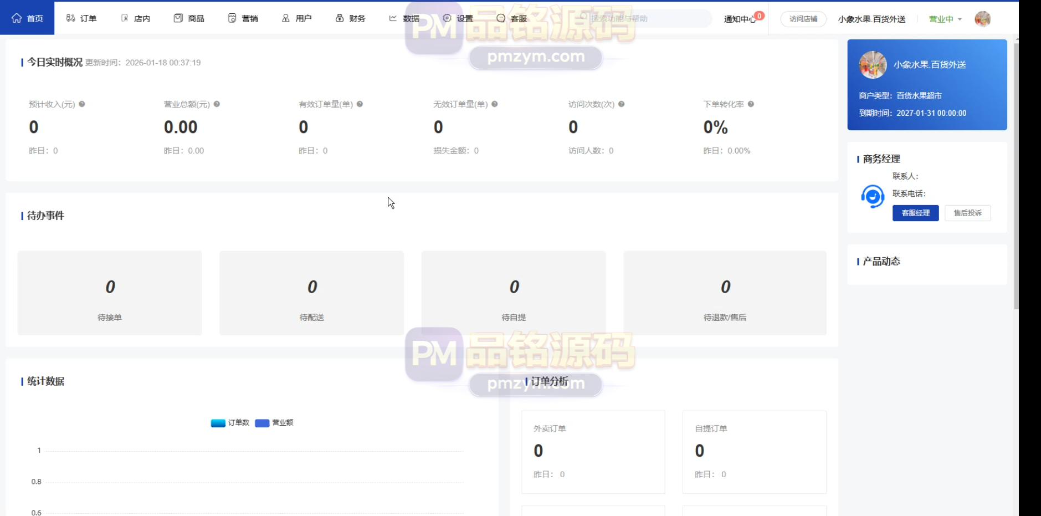Click the 数据 chart icon
Screen dimensions: 1041x516
coord(393,18)
